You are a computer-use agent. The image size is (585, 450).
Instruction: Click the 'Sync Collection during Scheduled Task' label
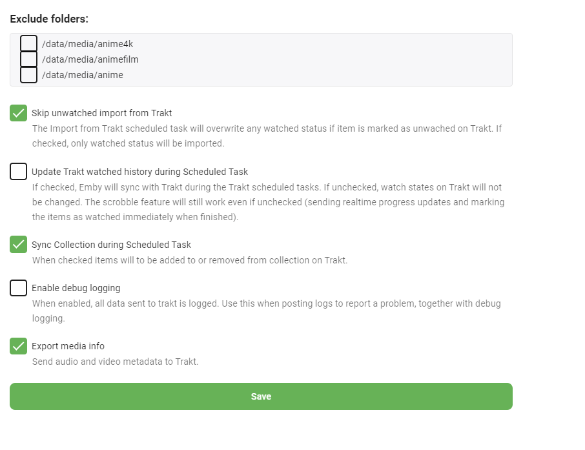(111, 245)
